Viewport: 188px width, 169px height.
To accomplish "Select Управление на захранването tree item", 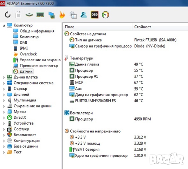I will [x=37, y=60].
